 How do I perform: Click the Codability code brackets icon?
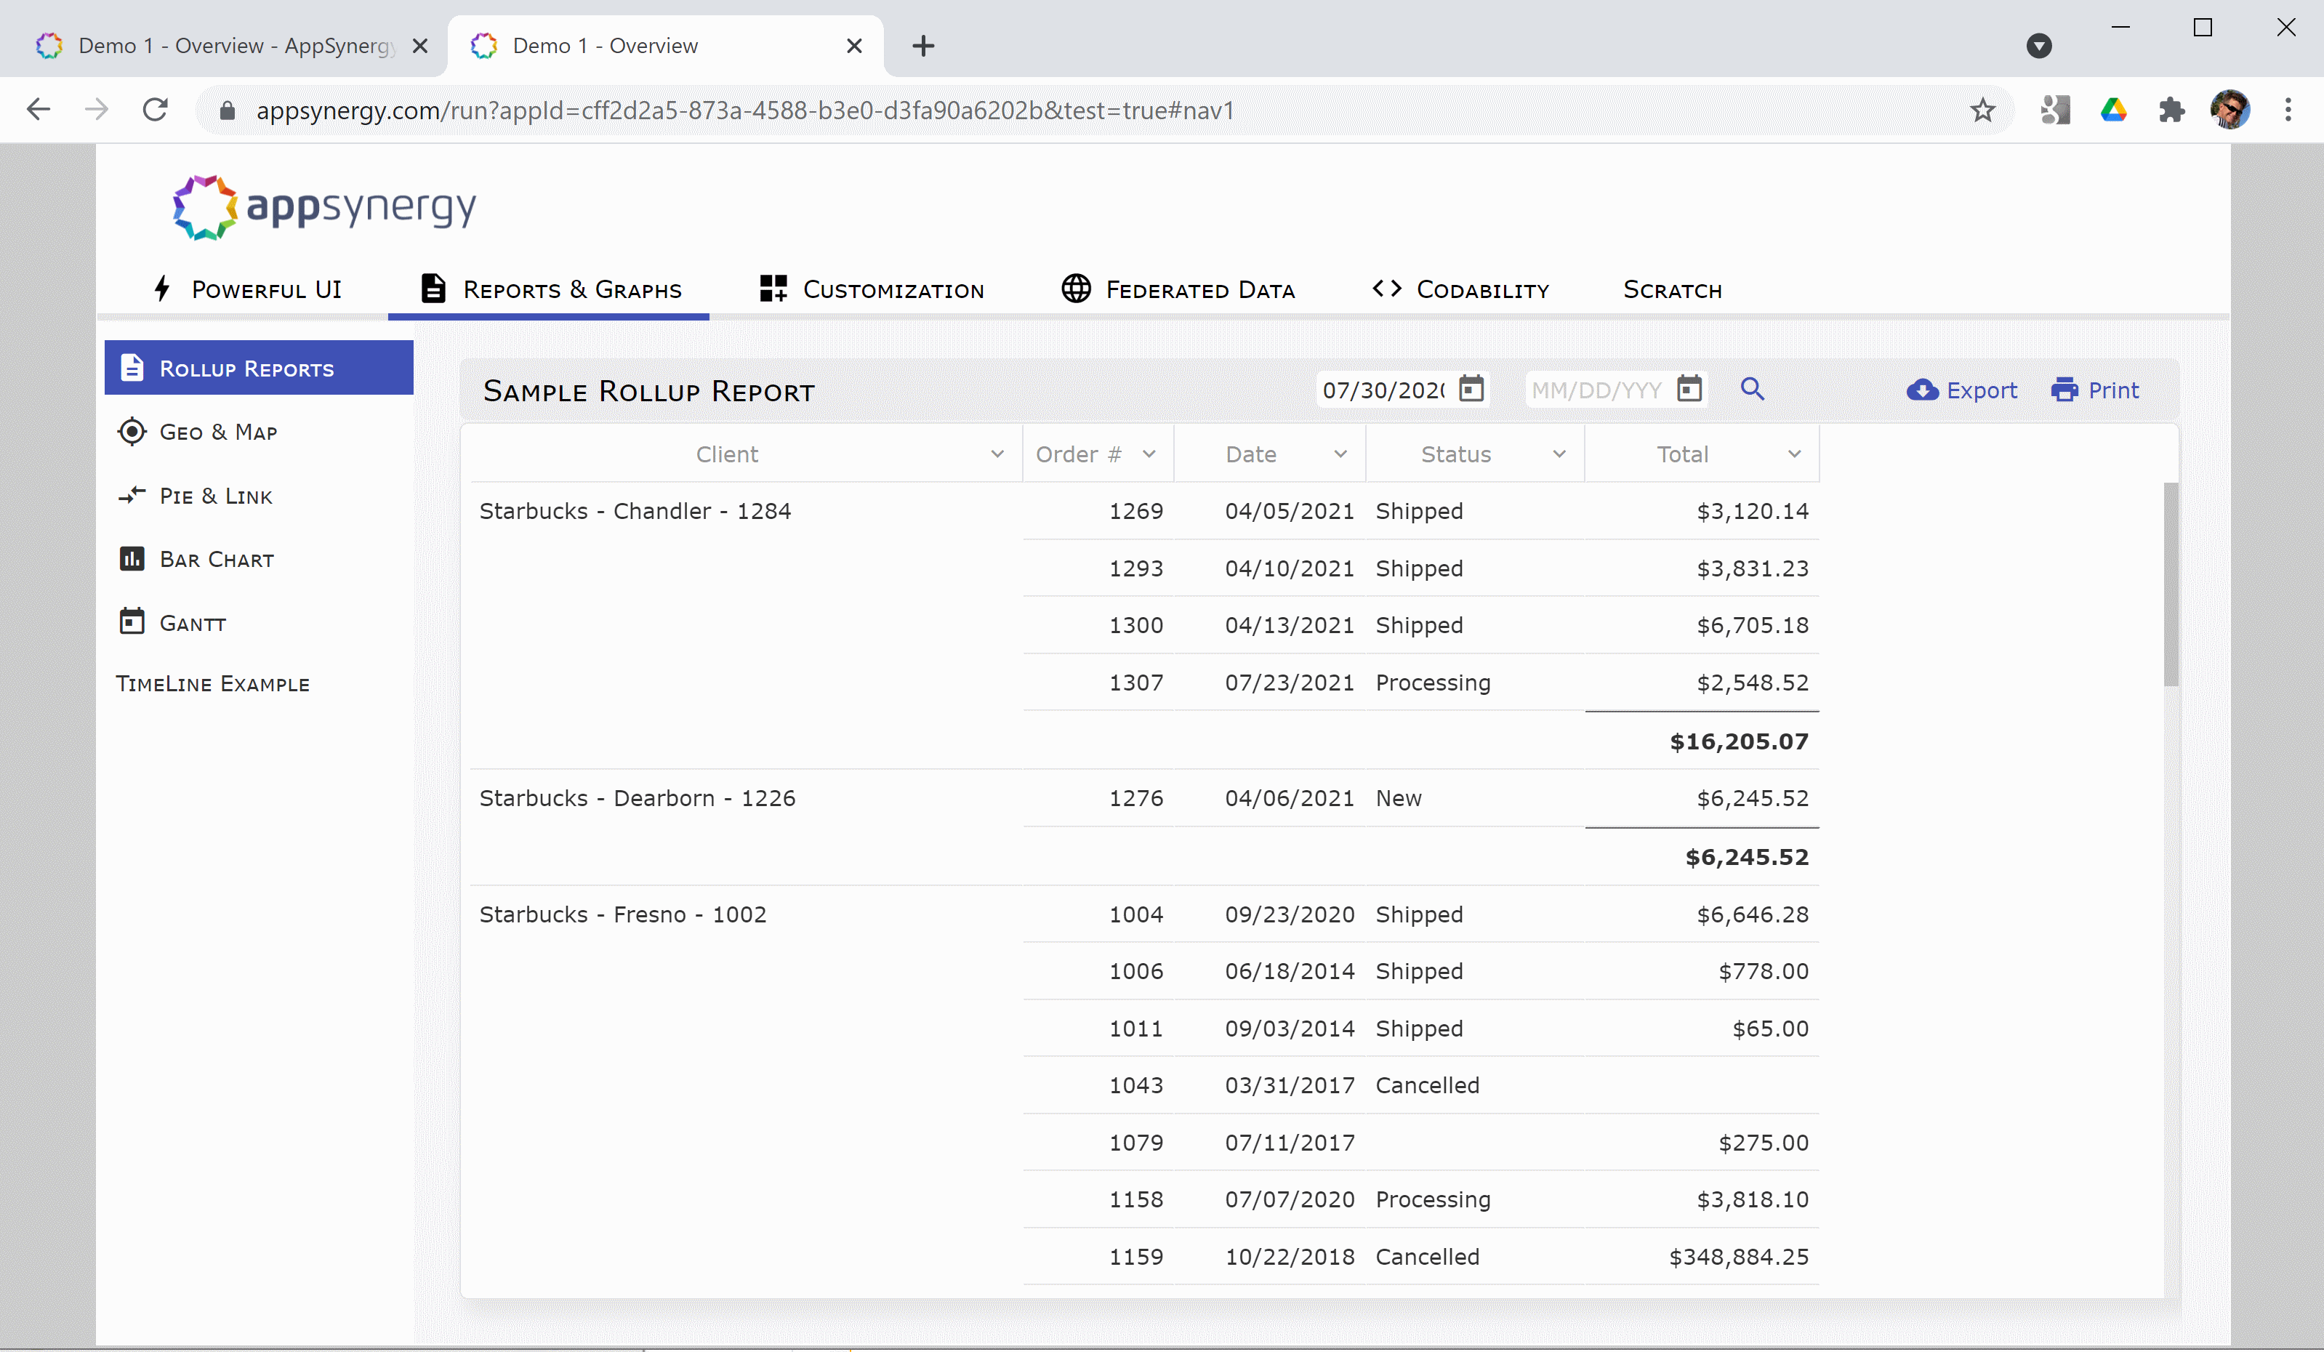1387,289
